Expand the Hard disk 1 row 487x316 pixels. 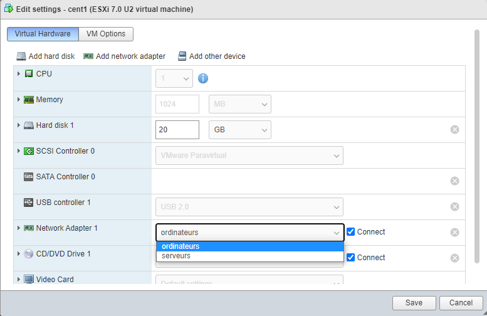pyautogui.click(x=19, y=125)
